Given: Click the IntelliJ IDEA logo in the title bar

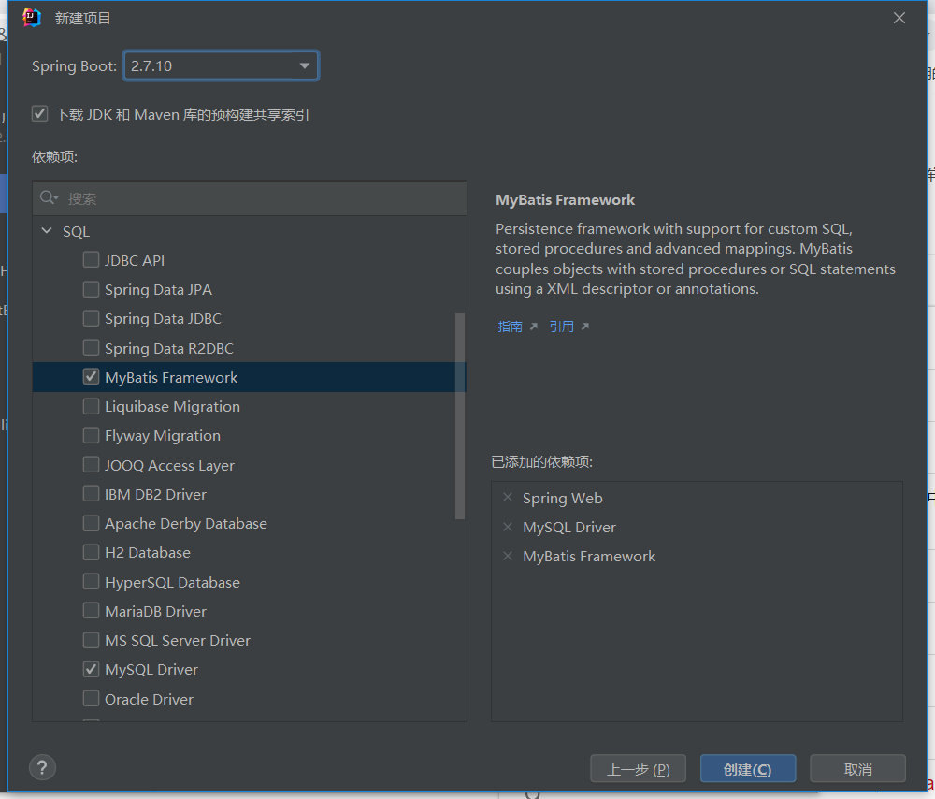Looking at the screenshot, I should tap(32, 18).
